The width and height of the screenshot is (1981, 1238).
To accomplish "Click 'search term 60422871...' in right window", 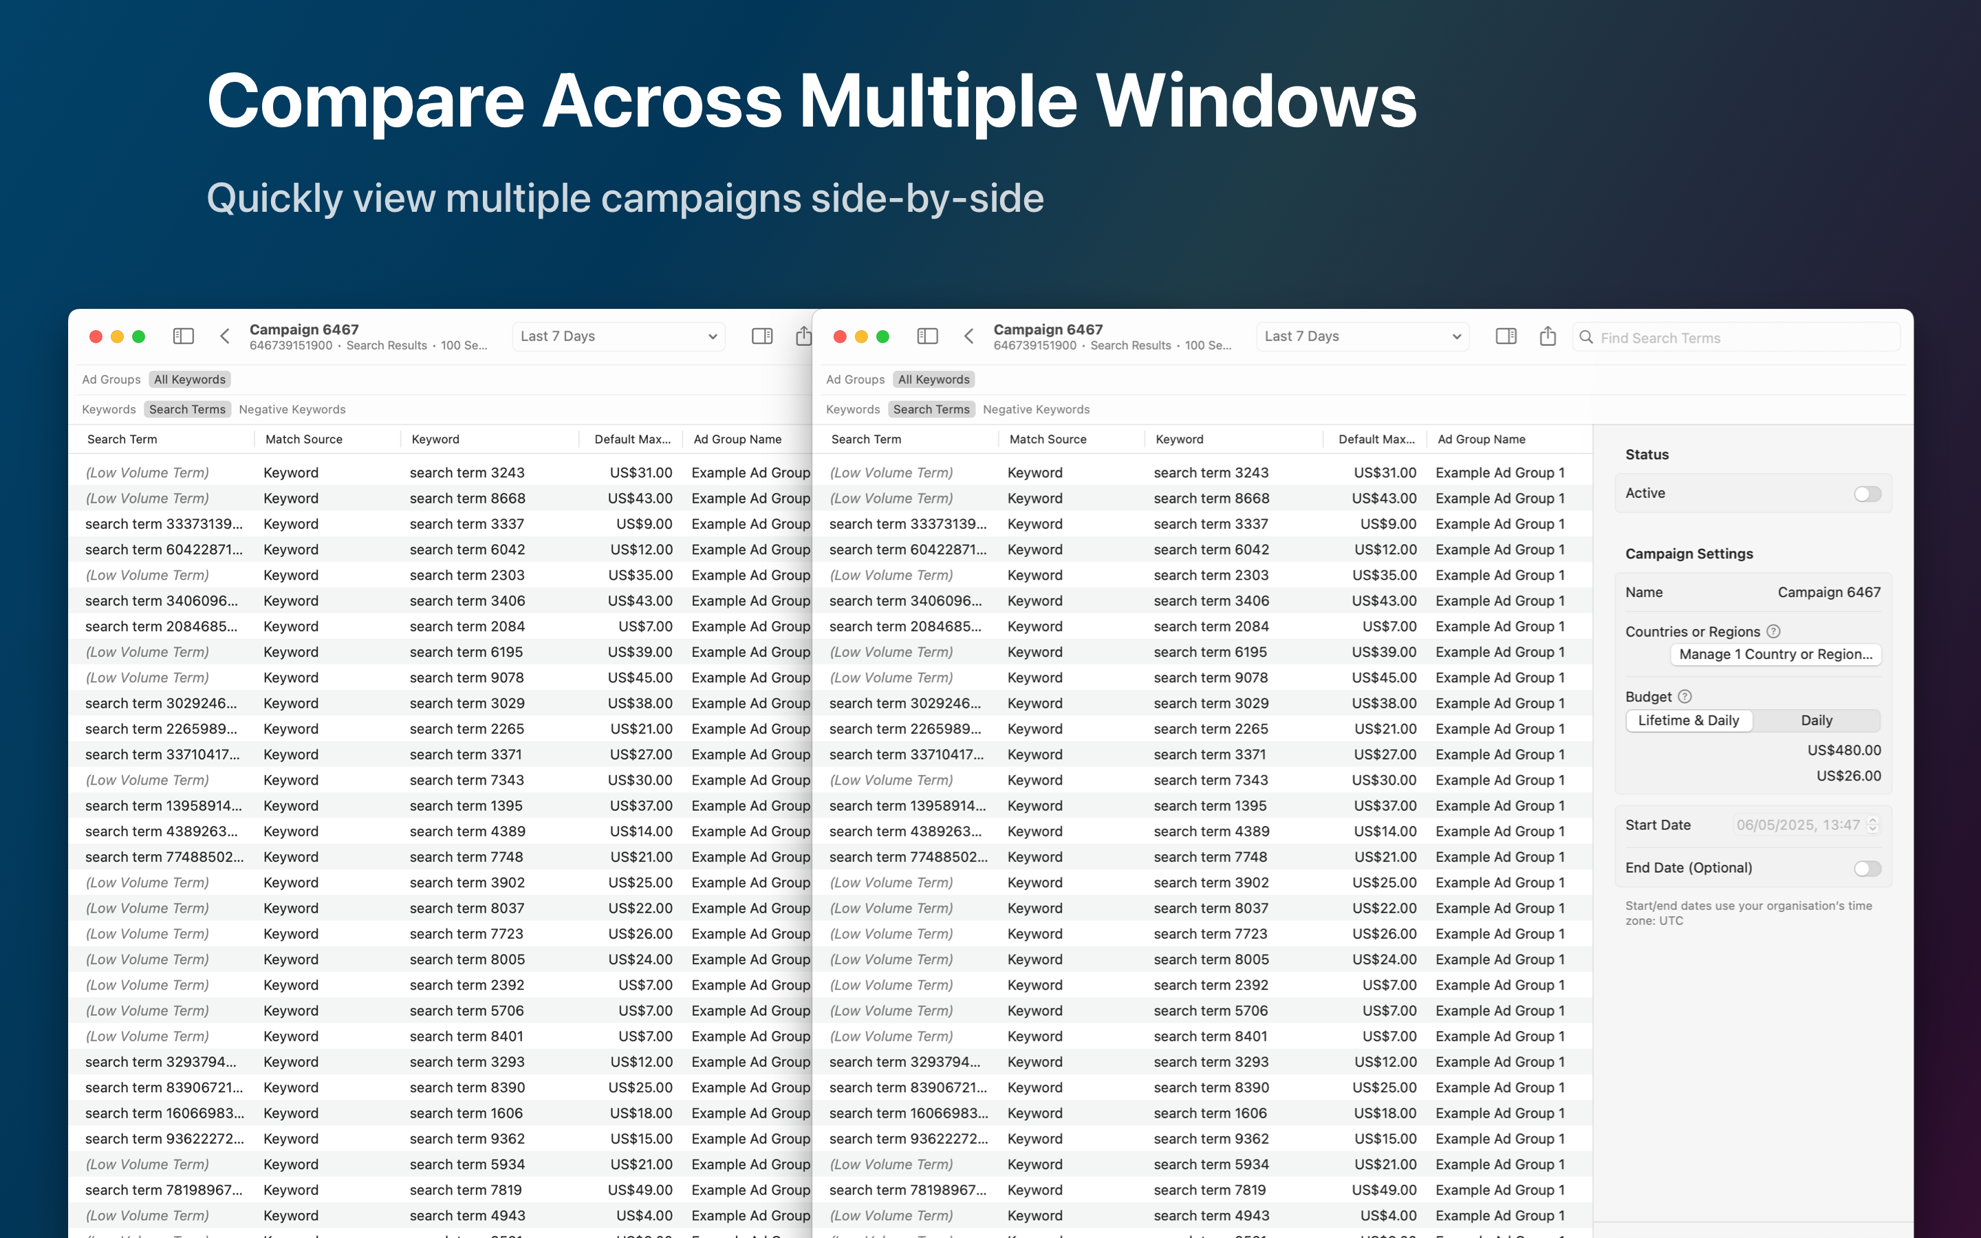I will [908, 550].
